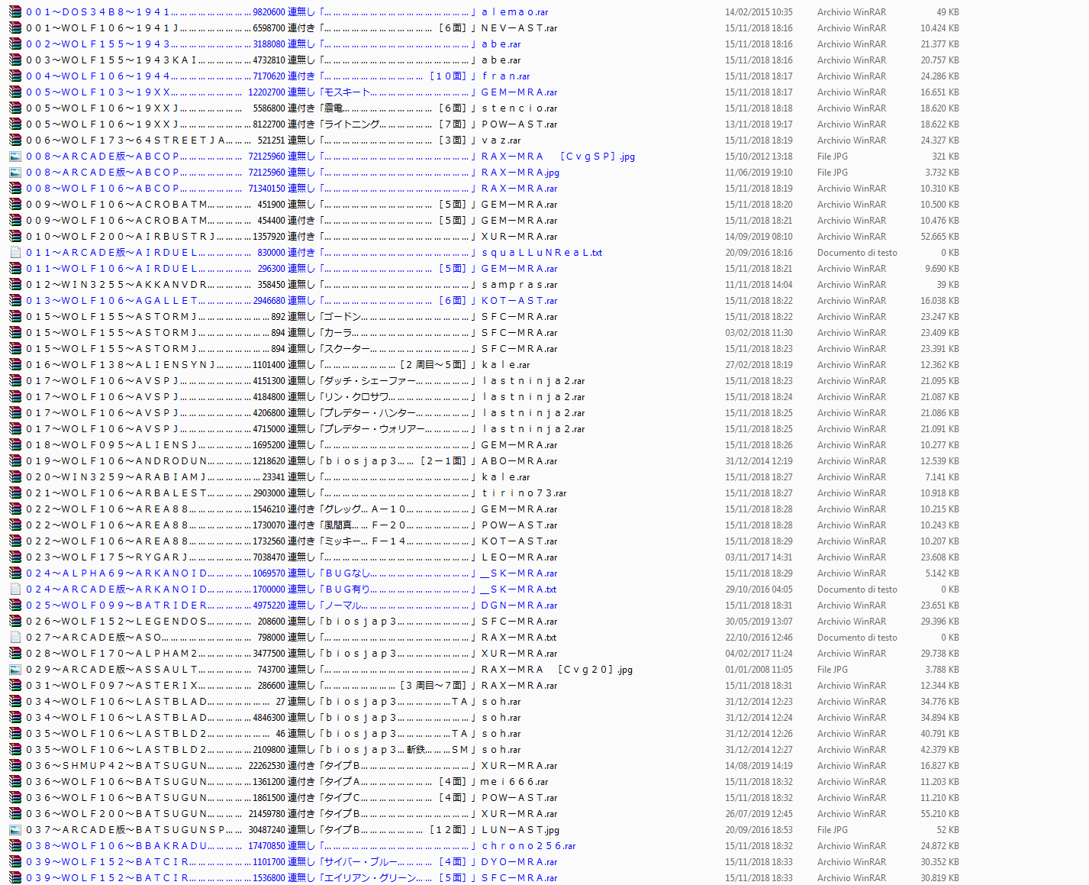
Task: Select the WinRAR icon for fran.rar
Action: tap(15, 76)
